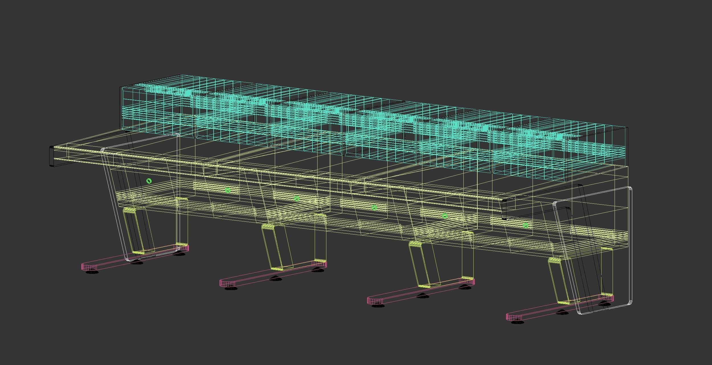Select the black end cap at desk's left tip
Image resolution: width=712 pixels, height=365 pixels.
click(52, 156)
